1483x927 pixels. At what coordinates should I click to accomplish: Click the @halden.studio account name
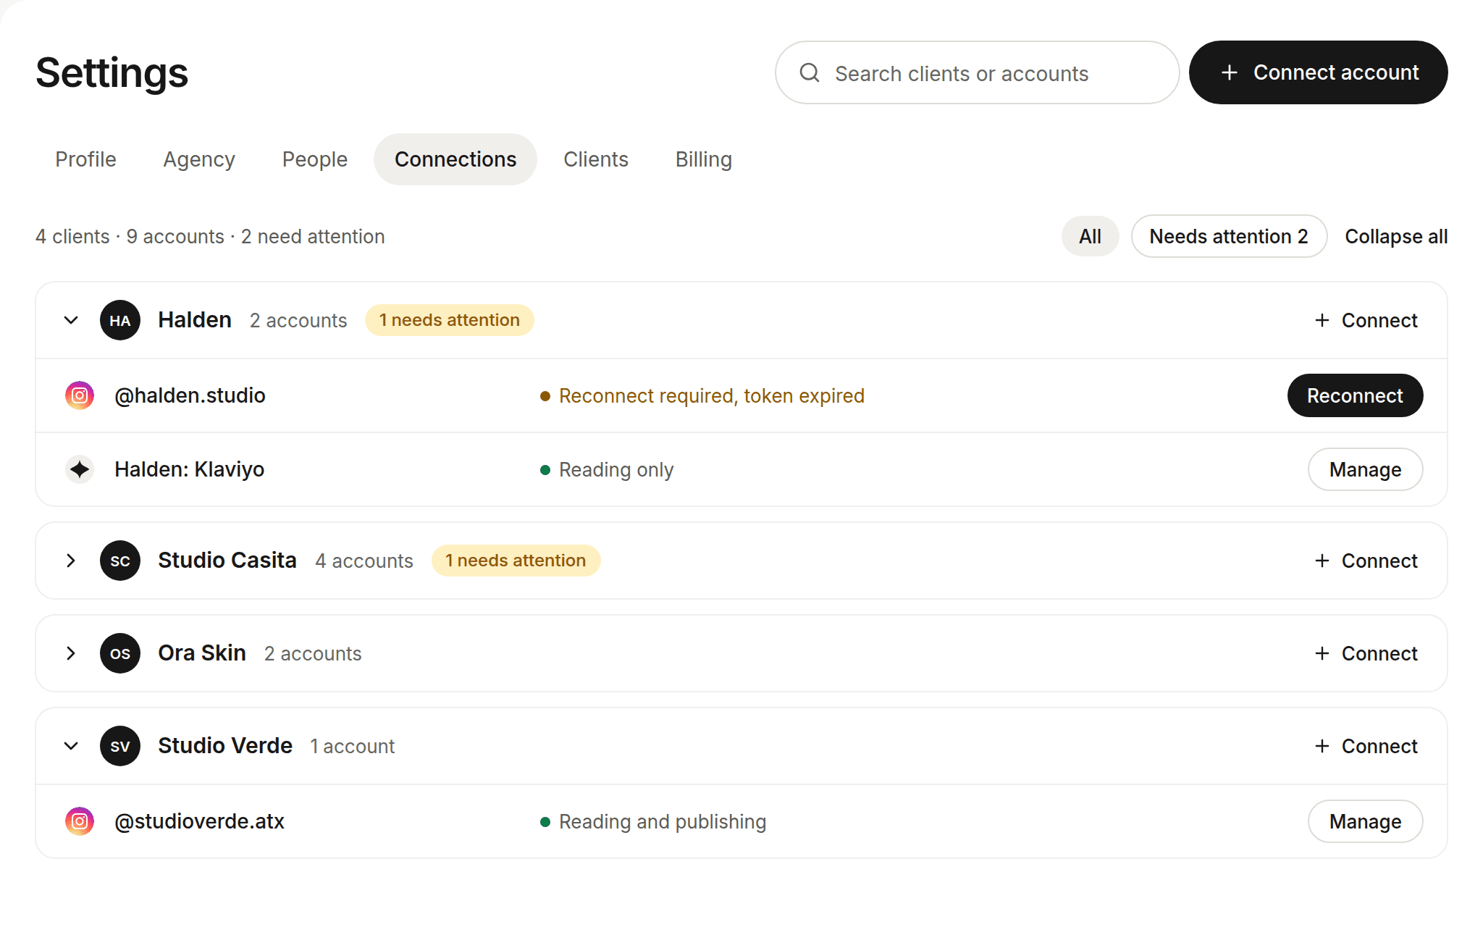point(190,395)
